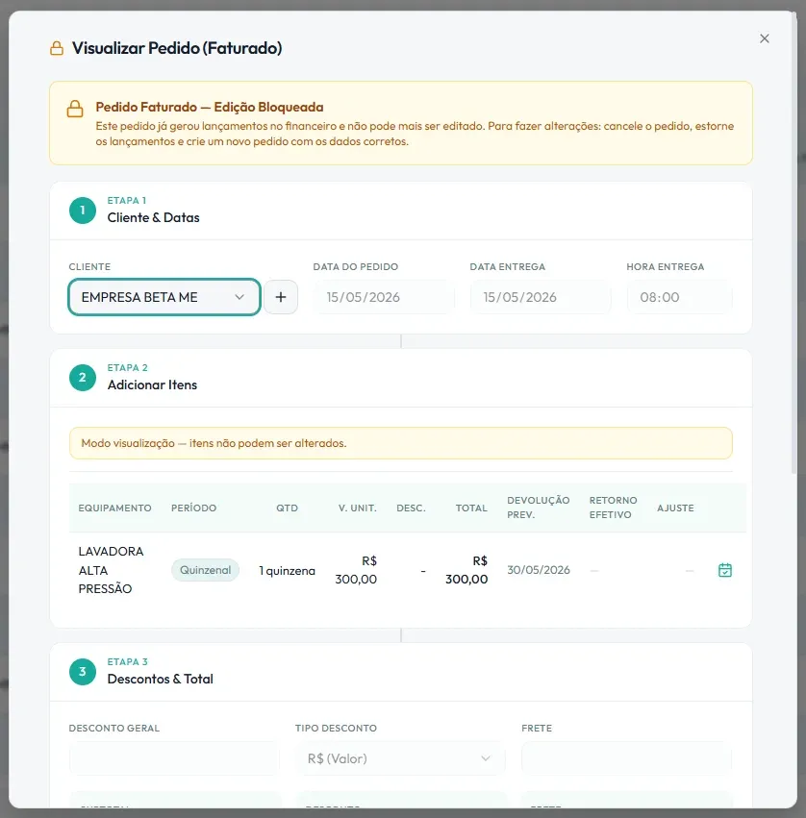
Task: Open the calendar icon for LAVADORA ALTA PRESSÃO row
Action: click(x=724, y=570)
